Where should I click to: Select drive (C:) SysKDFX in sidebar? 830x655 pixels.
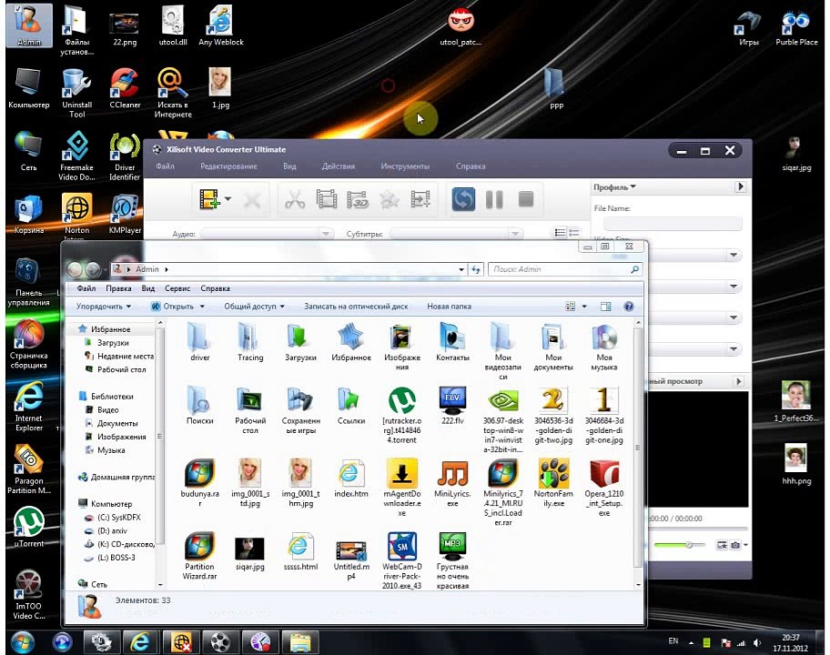click(x=119, y=518)
